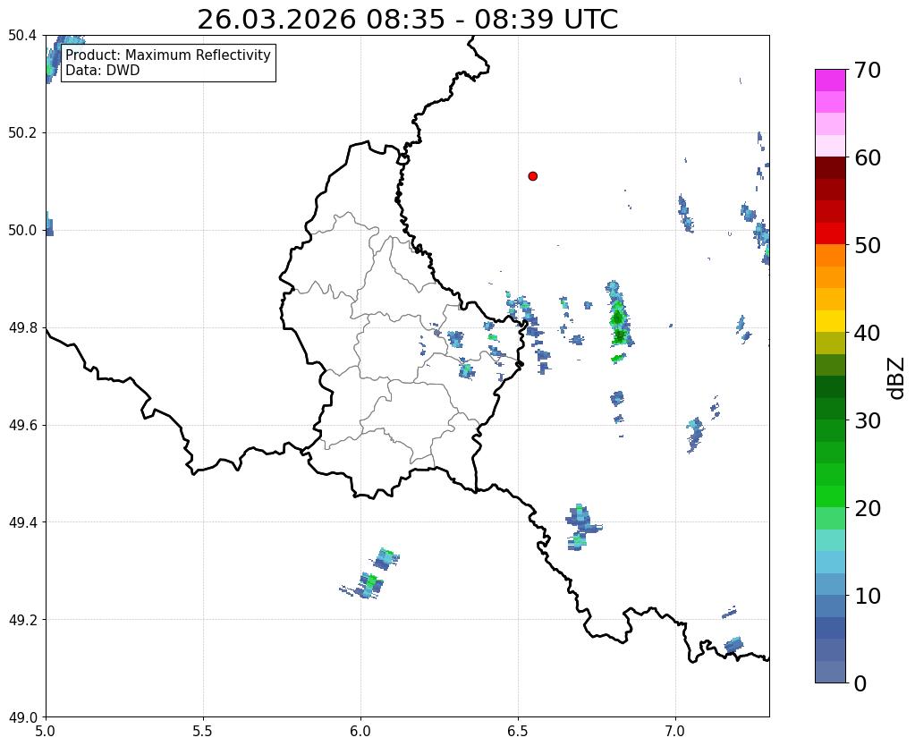This screenshot has height=746, width=915.
Task: Click the longitude tick label 5.5
Action: (x=203, y=731)
